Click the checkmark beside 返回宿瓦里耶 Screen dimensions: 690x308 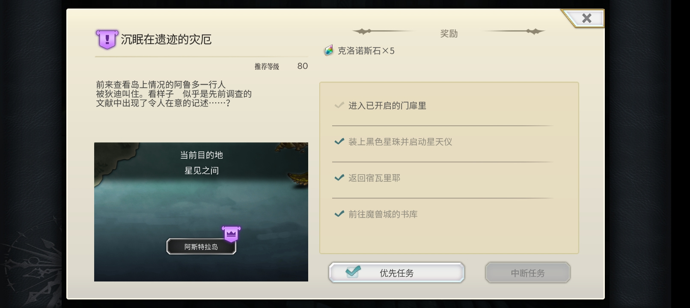pyautogui.click(x=339, y=177)
